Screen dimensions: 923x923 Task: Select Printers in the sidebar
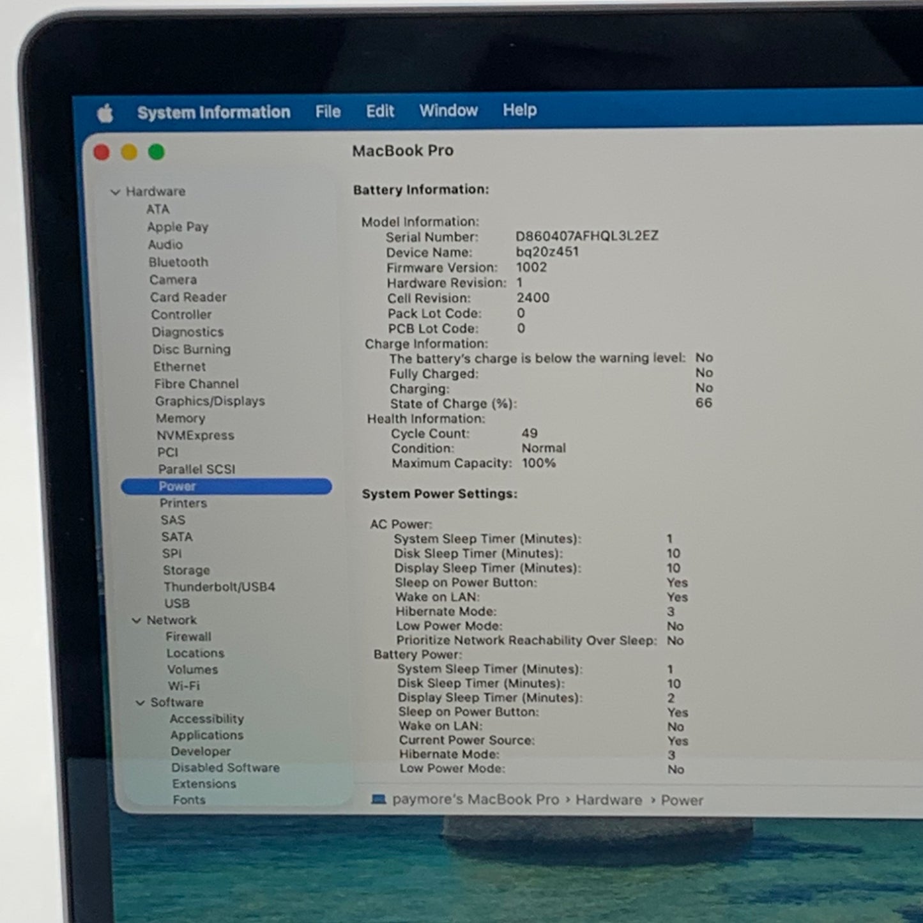pos(183,503)
